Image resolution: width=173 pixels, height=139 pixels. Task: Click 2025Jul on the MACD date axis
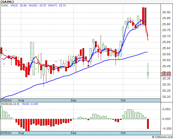coord(6,133)
